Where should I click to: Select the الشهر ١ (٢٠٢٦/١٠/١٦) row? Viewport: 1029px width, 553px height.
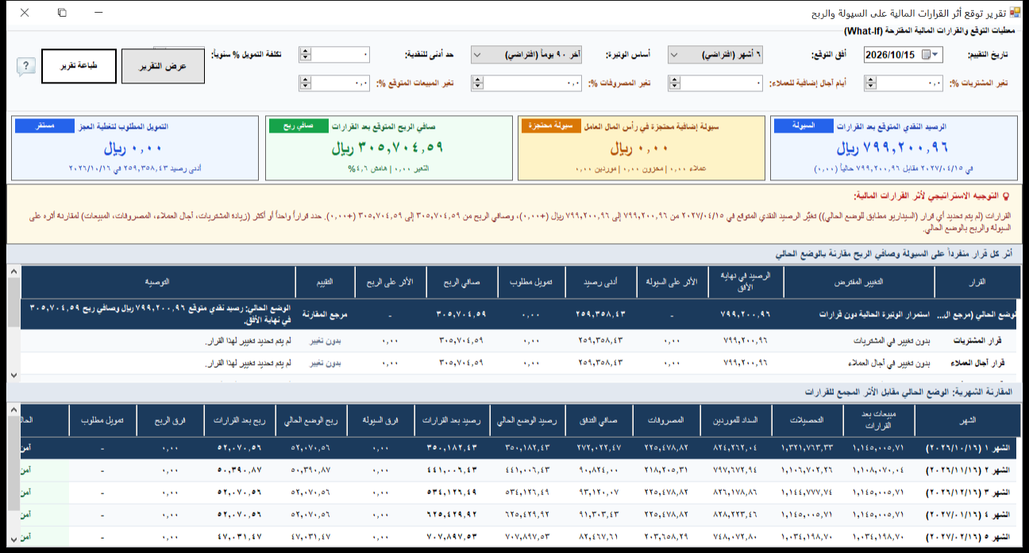coord(520,448)
